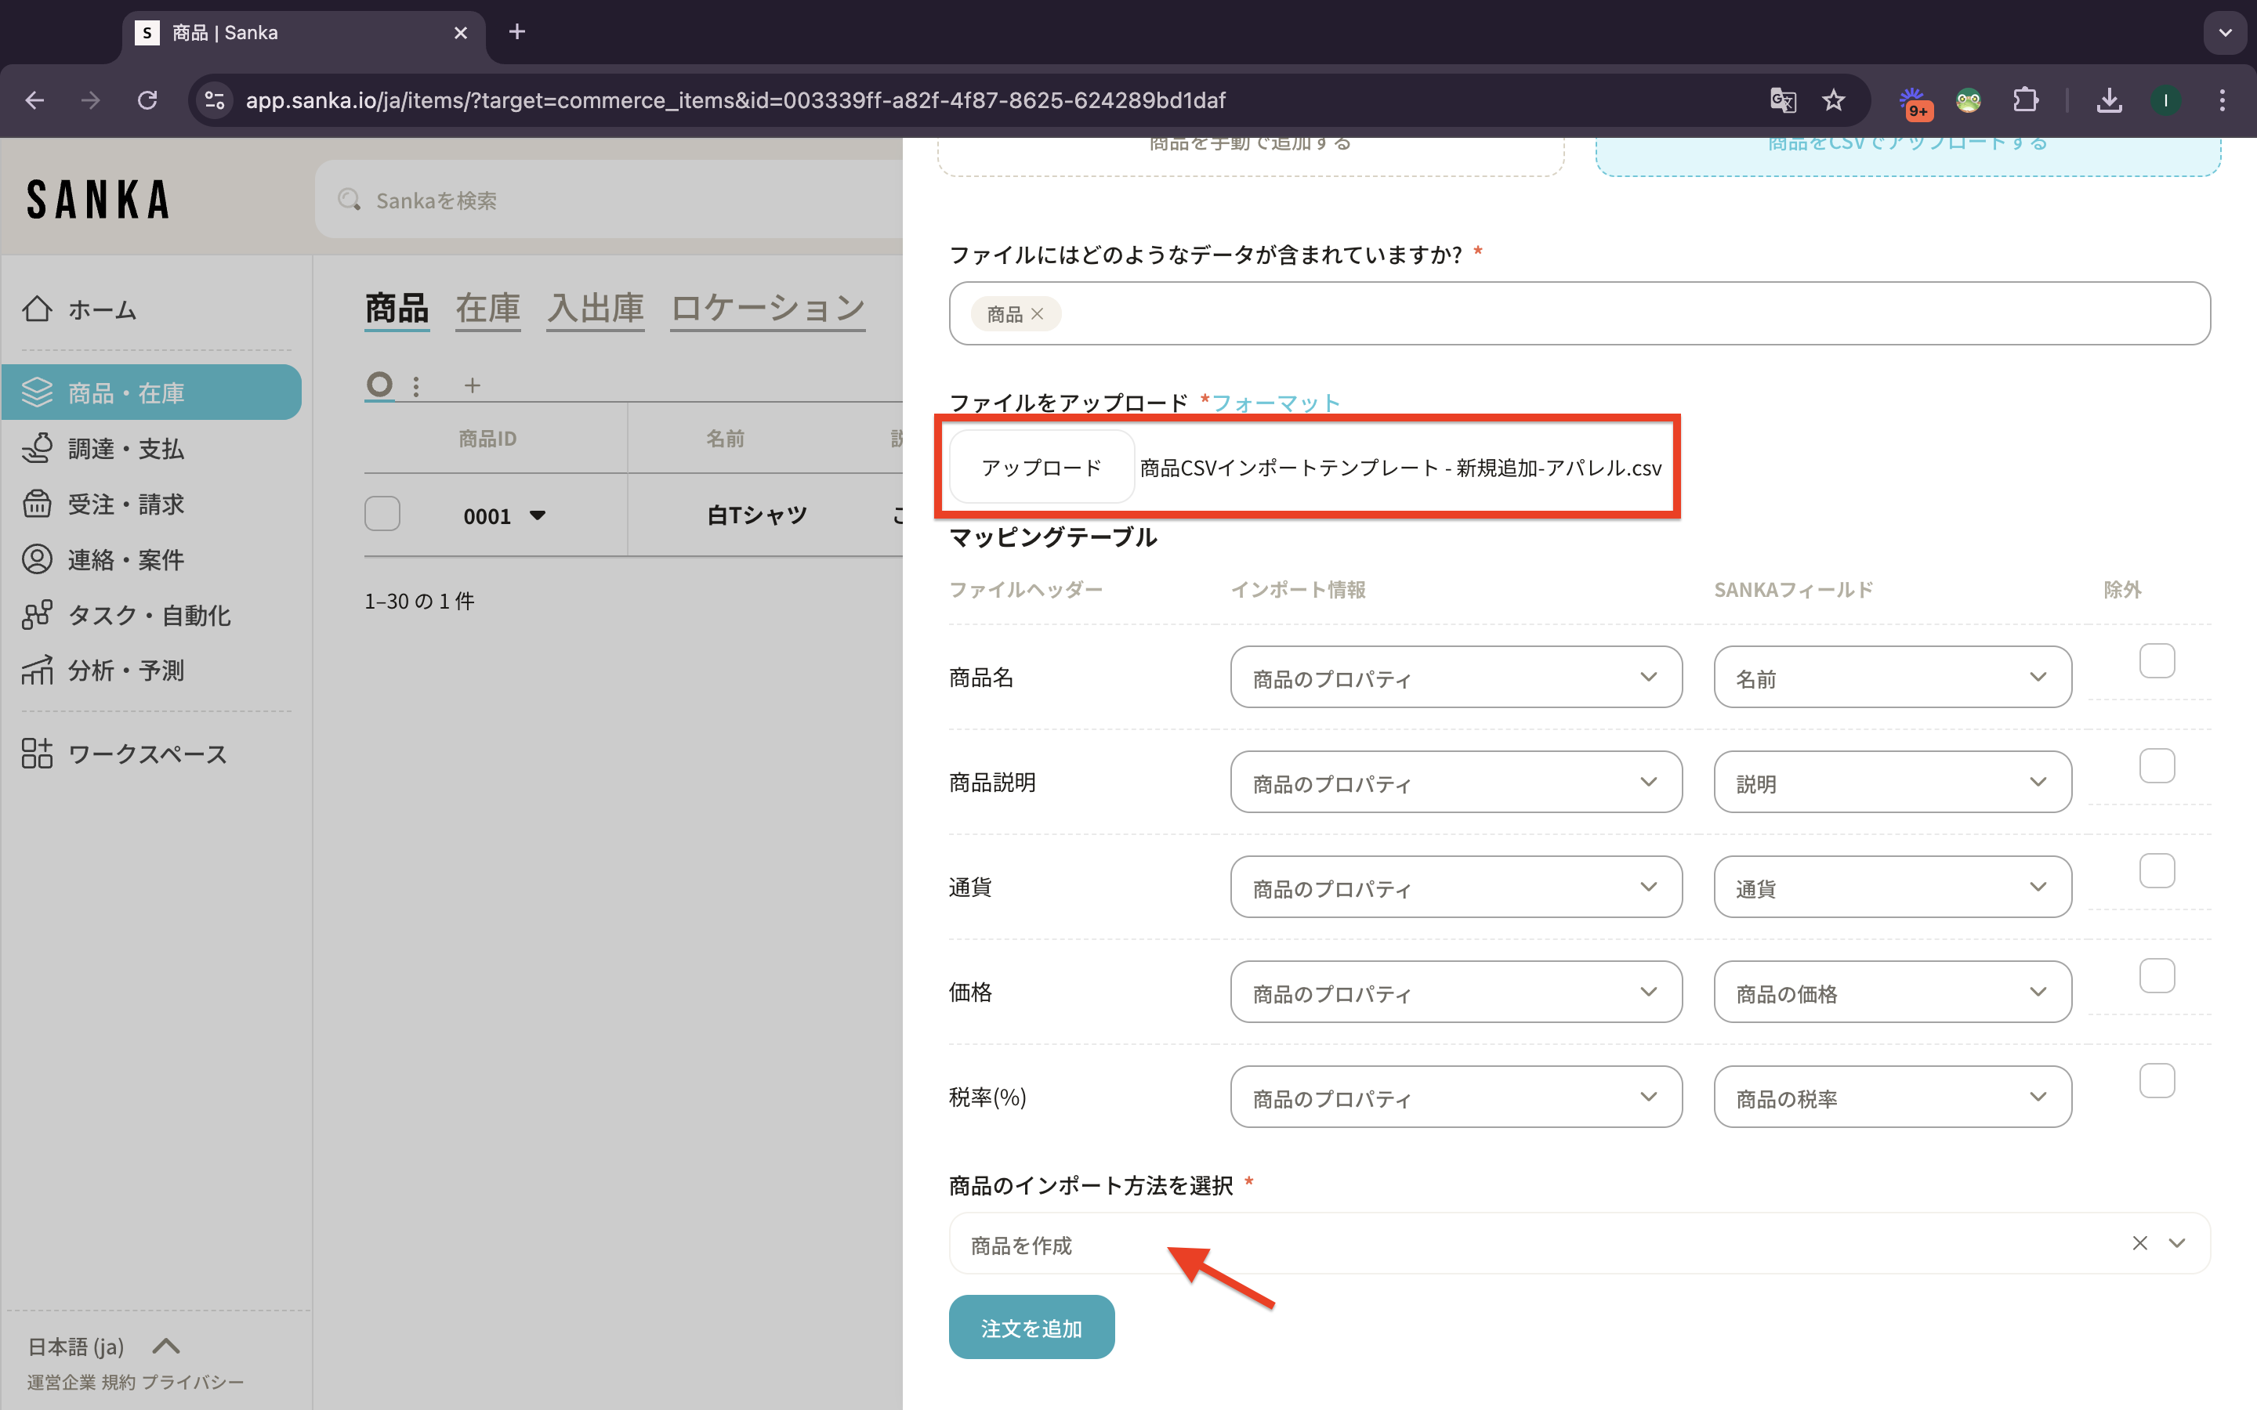Click the 調達・支払 hand-coin icon
Image resolution: width=2257 pixels, height=1410 pixels.
click(38, 449)
